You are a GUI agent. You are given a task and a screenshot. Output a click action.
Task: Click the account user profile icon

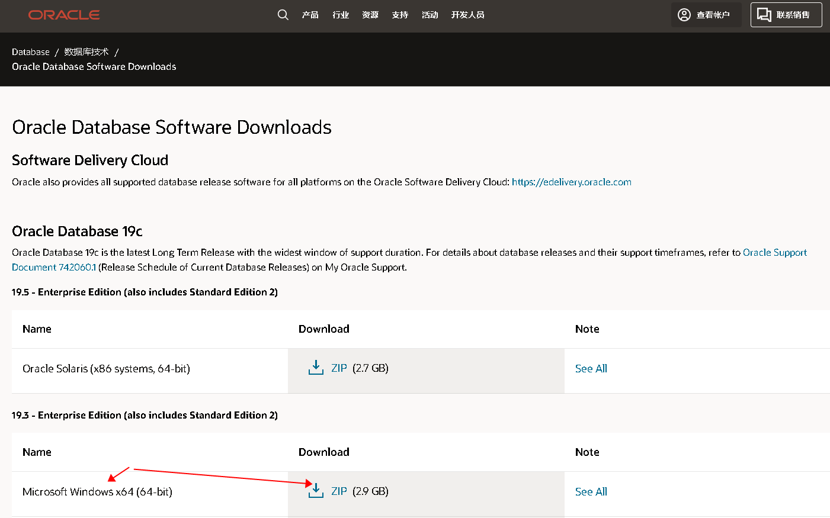click(684, 15)
